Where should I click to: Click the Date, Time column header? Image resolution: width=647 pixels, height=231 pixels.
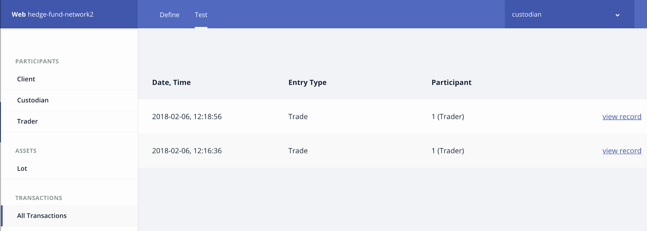point(171,82)
